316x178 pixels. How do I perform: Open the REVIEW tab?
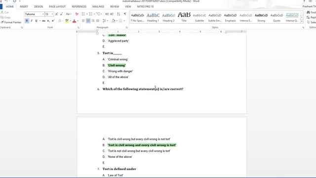[115, 6]
